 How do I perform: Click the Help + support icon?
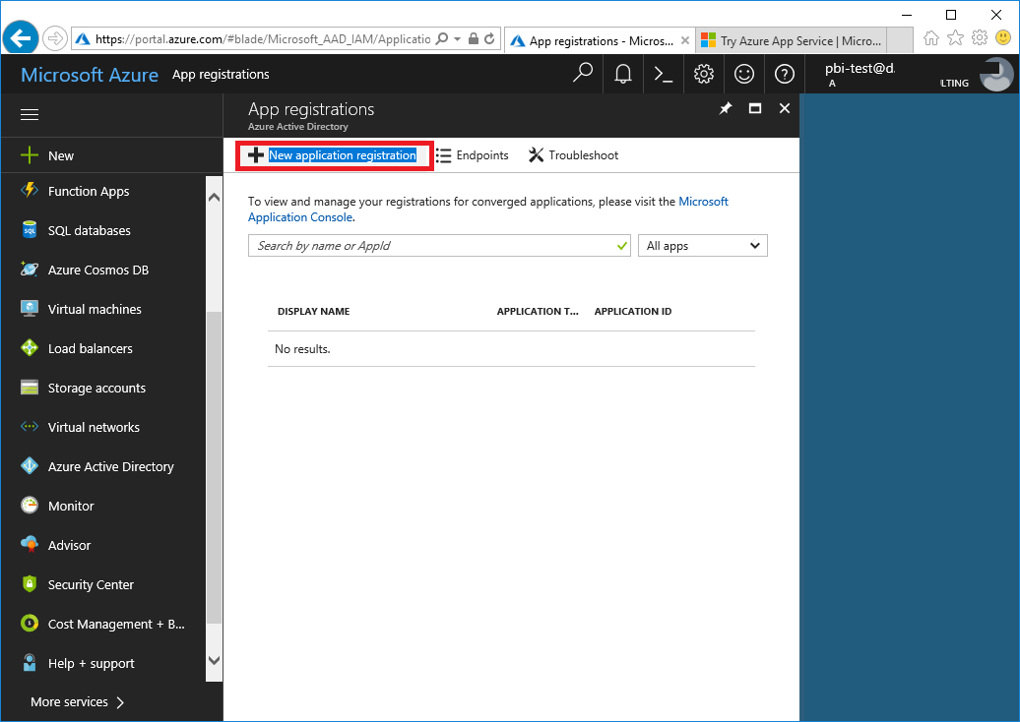pos(30,662)
